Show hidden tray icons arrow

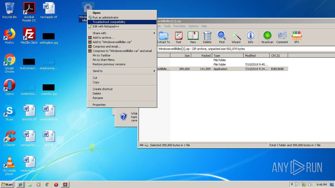pos(292,185)
